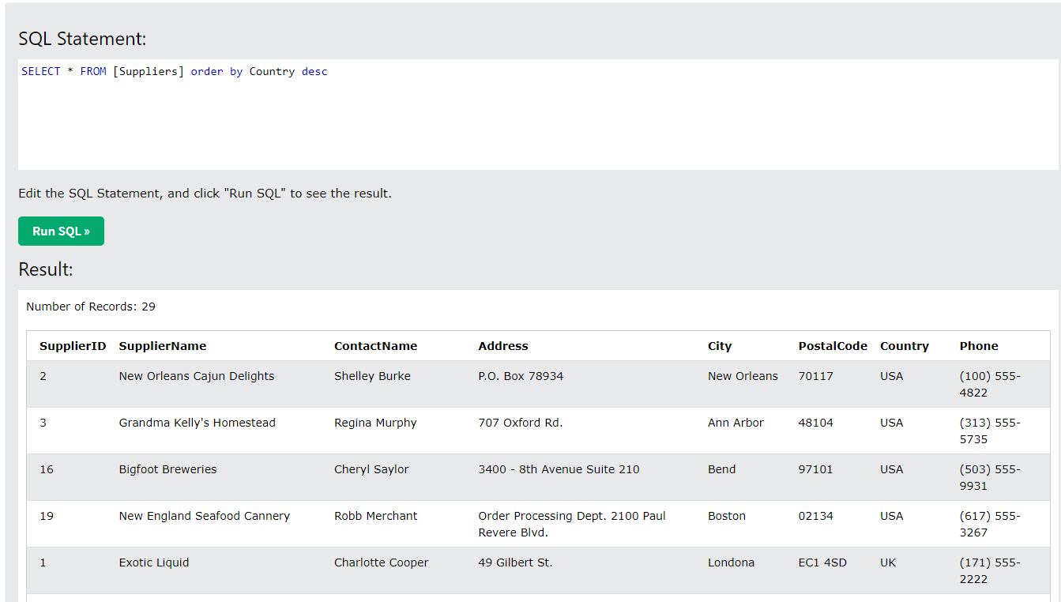Click the City column header
Viewport: 1061px width, 602px height.
pos(720,346)
